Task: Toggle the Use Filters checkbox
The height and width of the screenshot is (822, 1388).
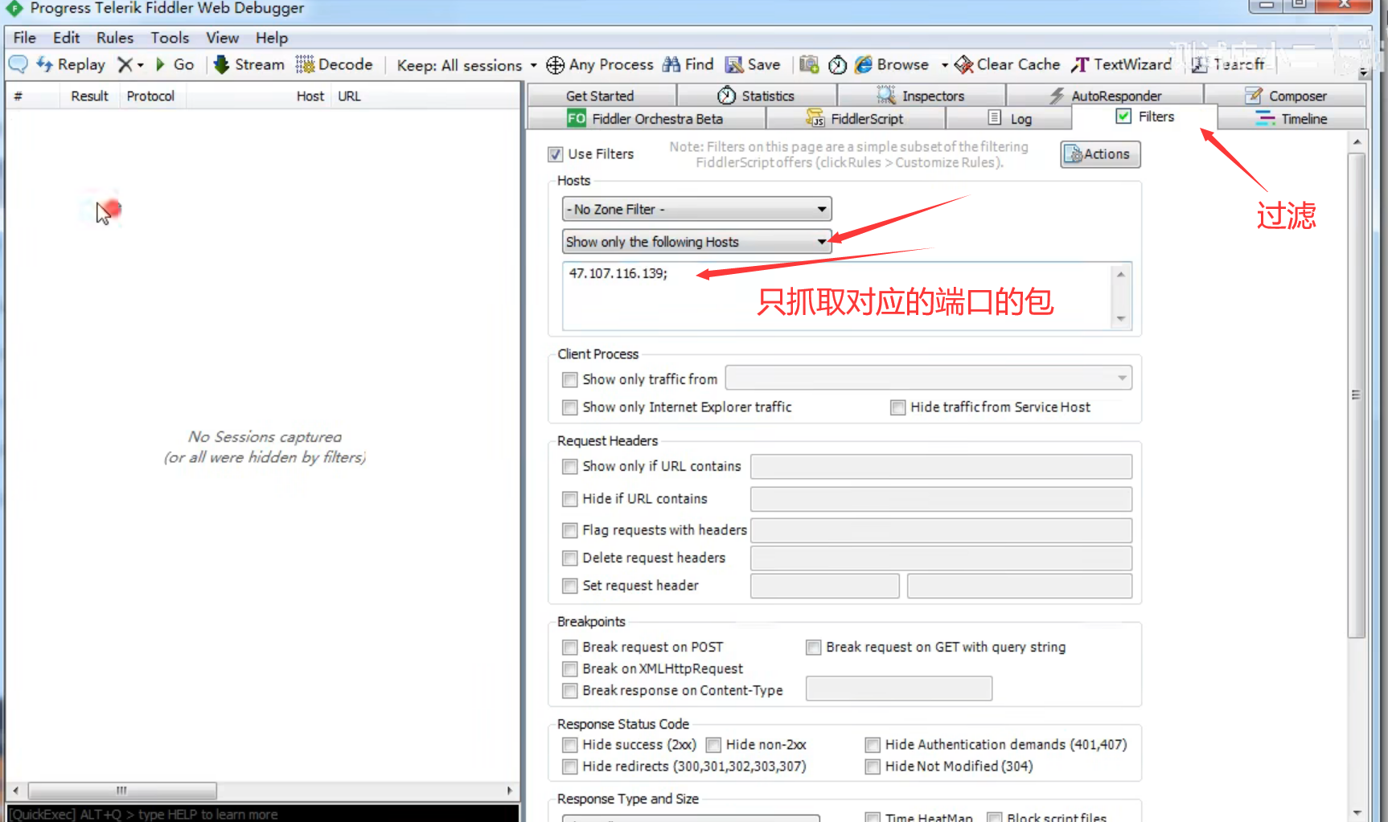Action: [x=555, y=153]
